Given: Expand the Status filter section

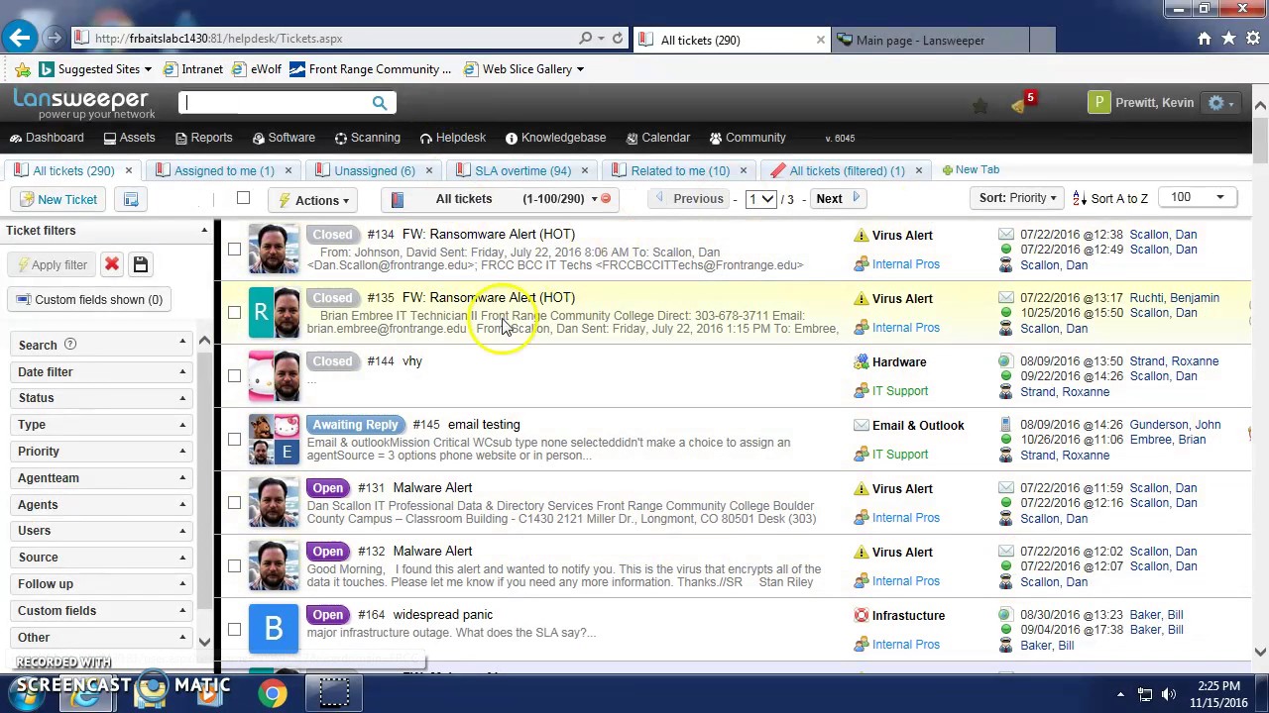Looking at the screenshot, I should pos(101,397).
